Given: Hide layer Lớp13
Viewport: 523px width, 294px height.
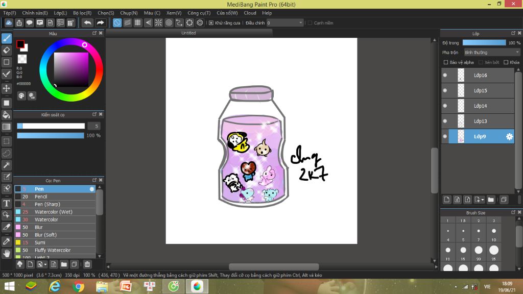Looking at the screenshot, I should tap(445, 121).
